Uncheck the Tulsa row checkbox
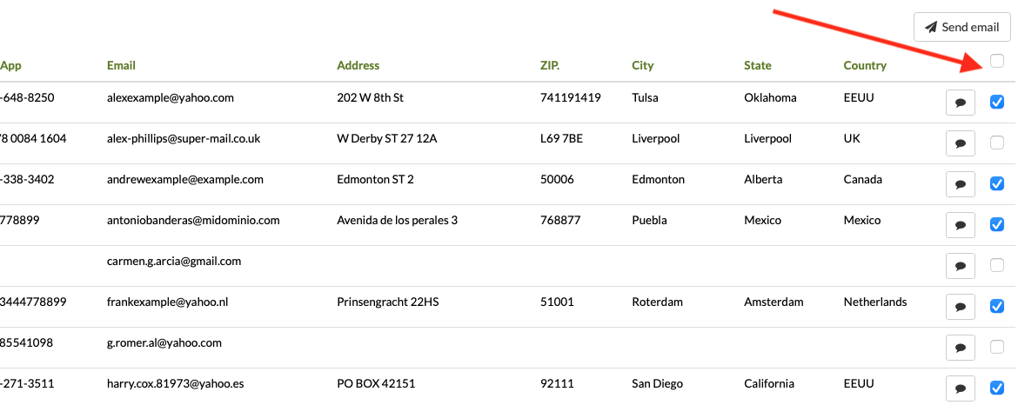The height and width of the screenshot is (405, 1018). point(997,103)
